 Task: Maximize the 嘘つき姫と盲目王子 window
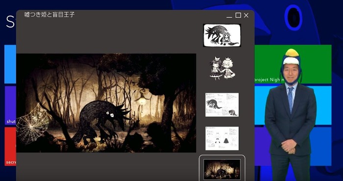(238, 15)
